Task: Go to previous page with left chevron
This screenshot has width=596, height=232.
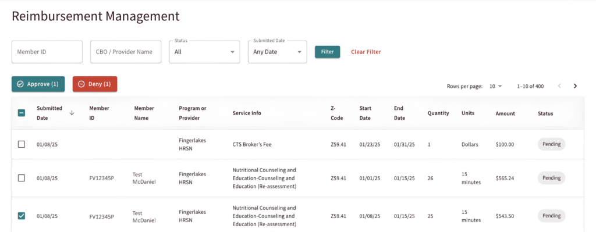Action: click(x=559, y=86)
